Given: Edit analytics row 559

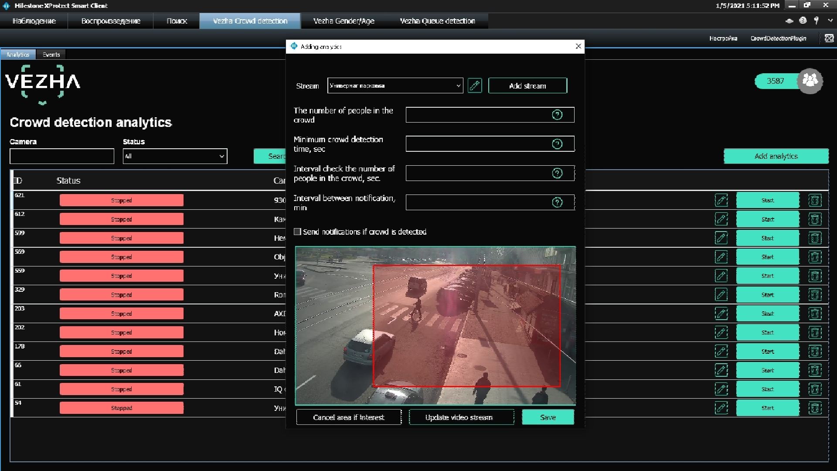Looking at the screenshot, I should click(721, 276).
